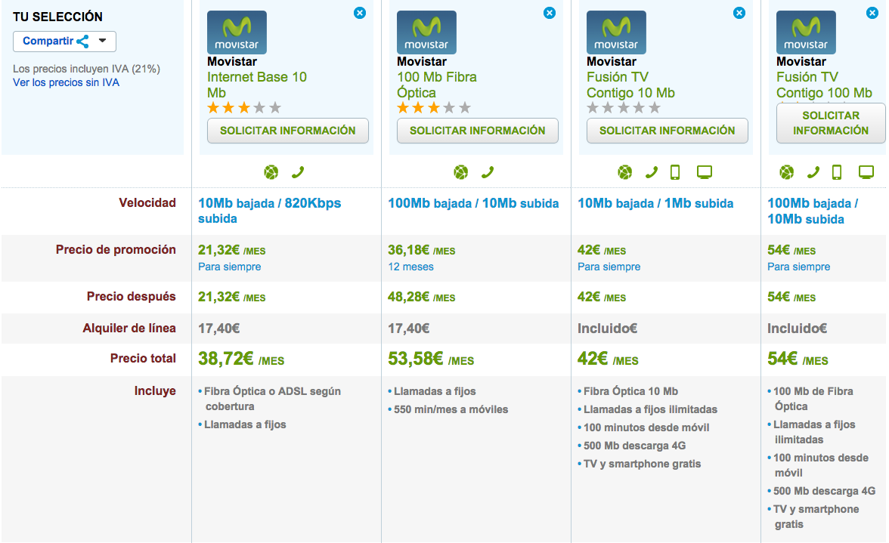Click star rating of Internet Base 10 Mb
Viewport: 889px width, 543px height.
click(244, 107)
